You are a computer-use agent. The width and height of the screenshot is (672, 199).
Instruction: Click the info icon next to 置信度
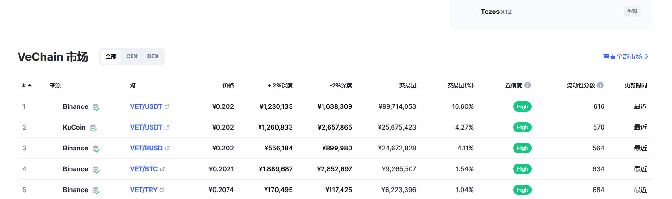coord(527,86)
